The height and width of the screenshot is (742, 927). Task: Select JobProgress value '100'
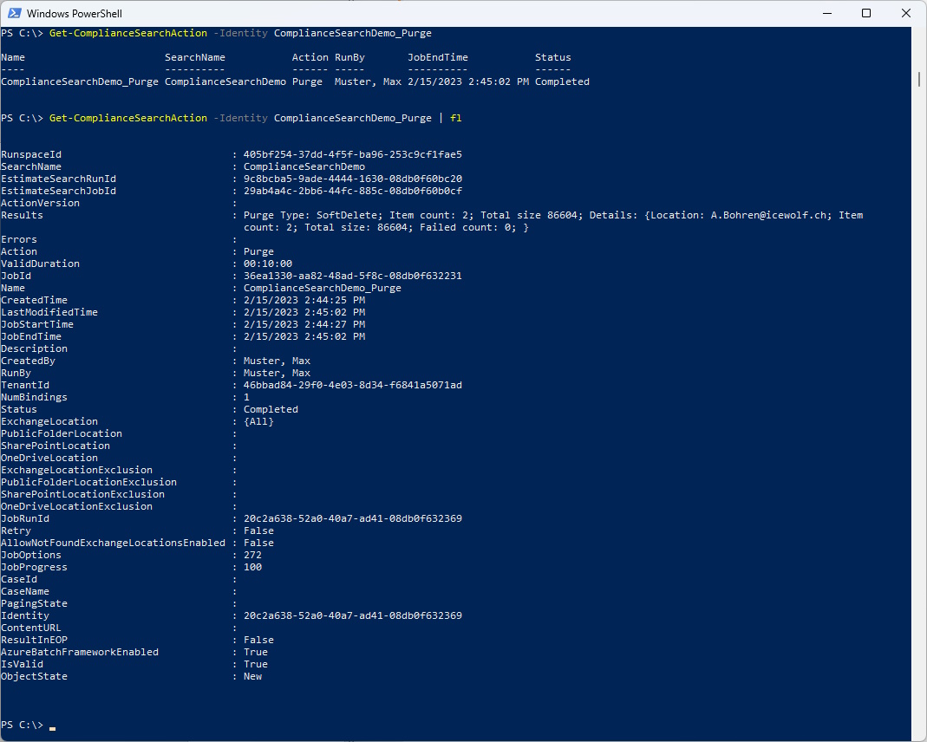(x=252, y=567)
